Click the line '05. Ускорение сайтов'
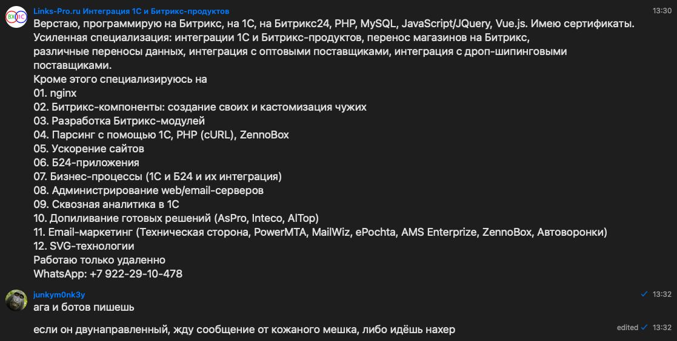 point(88,149)
